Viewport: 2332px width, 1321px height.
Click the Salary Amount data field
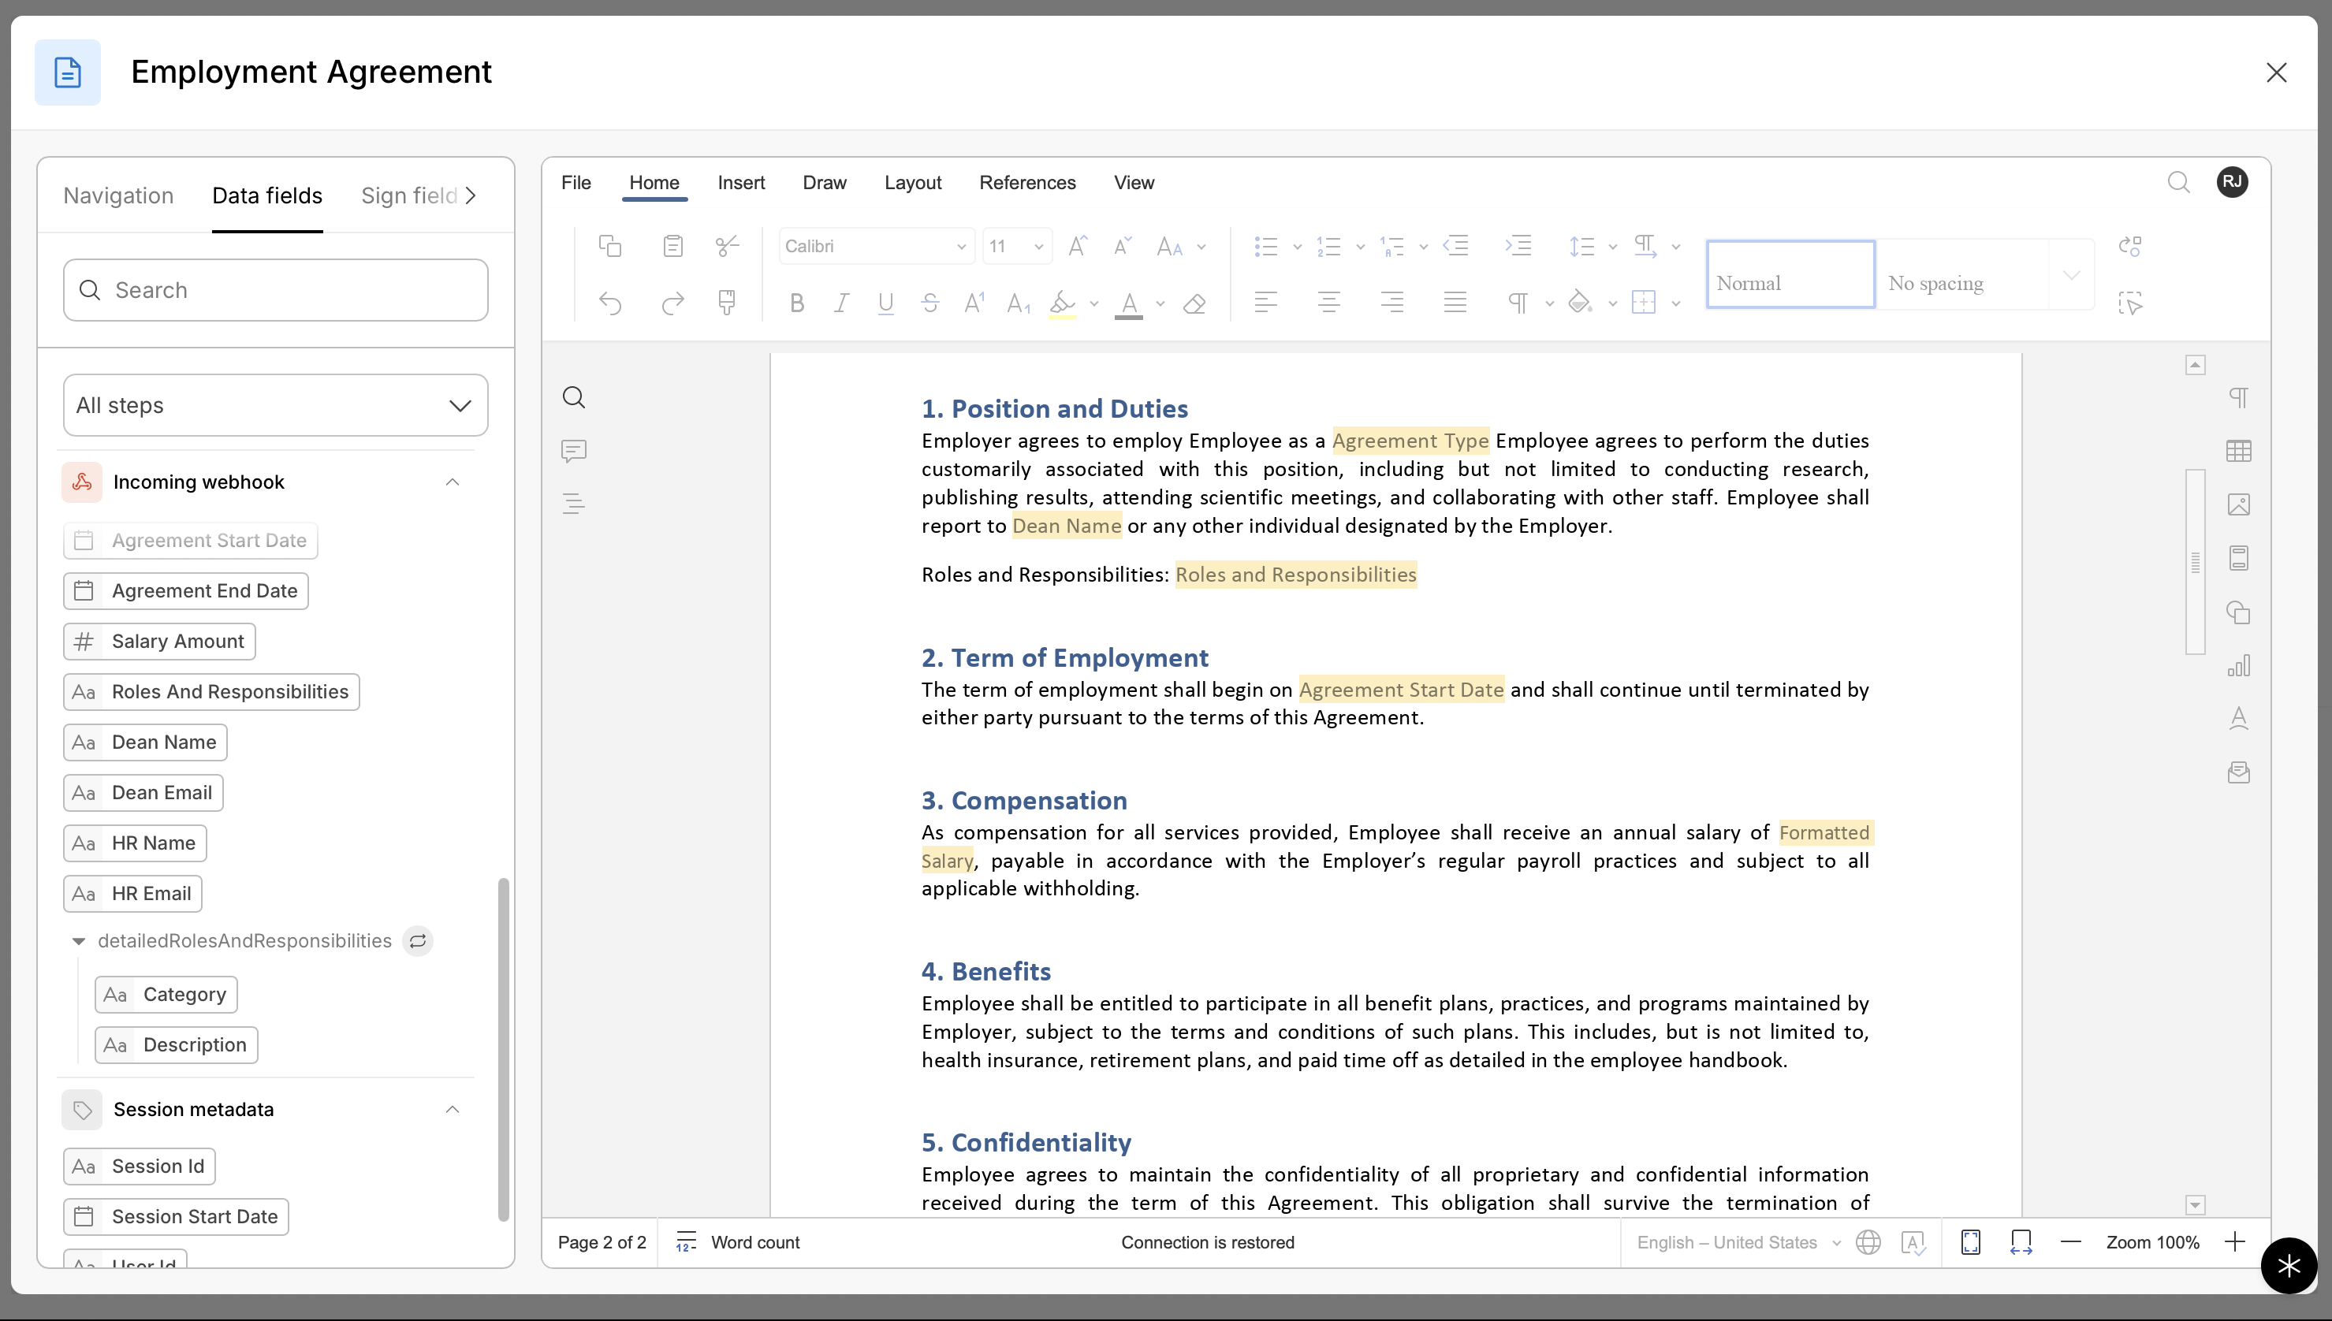coord(160,642)
